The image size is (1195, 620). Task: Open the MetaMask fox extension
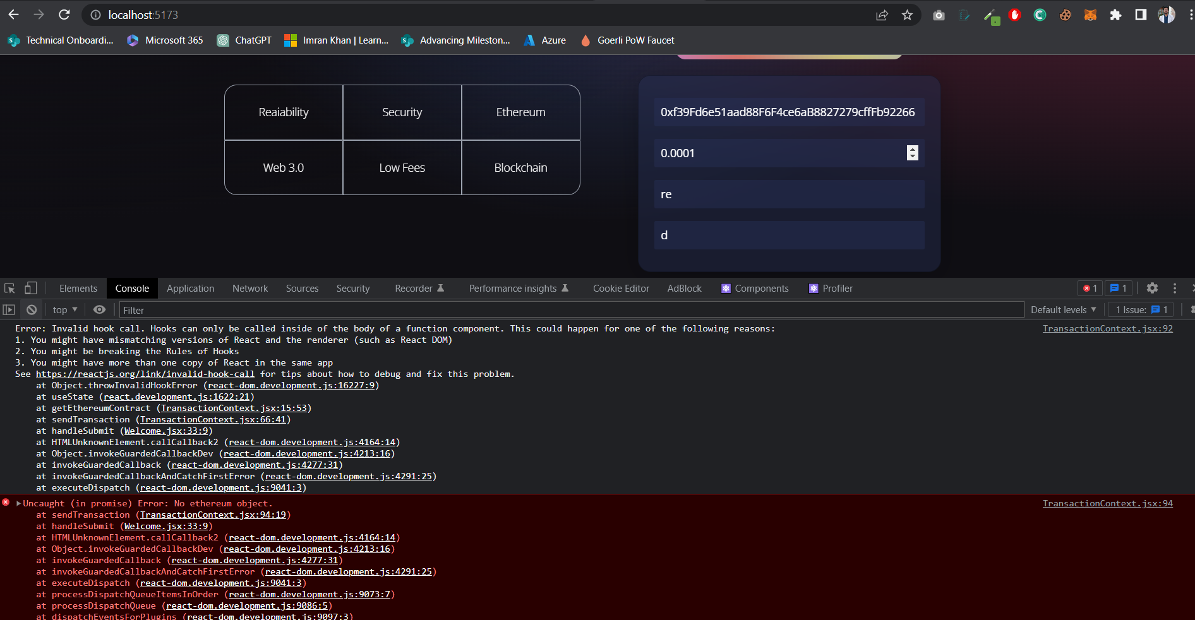pyautogui.click(x=1090, y=15)
